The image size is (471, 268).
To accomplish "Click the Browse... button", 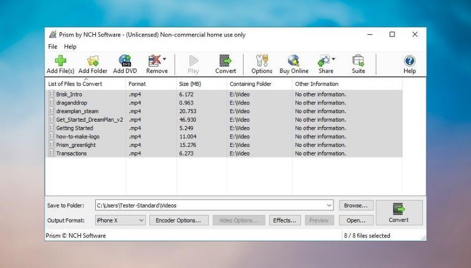I will tap(356, 205).
